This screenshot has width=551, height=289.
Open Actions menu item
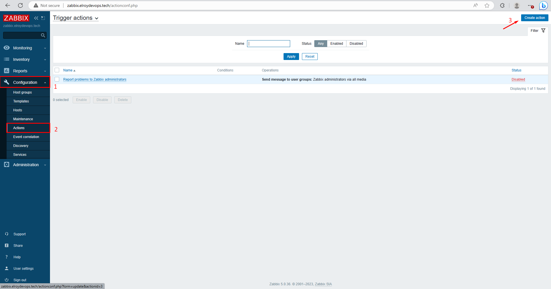(x=28, y=128)
